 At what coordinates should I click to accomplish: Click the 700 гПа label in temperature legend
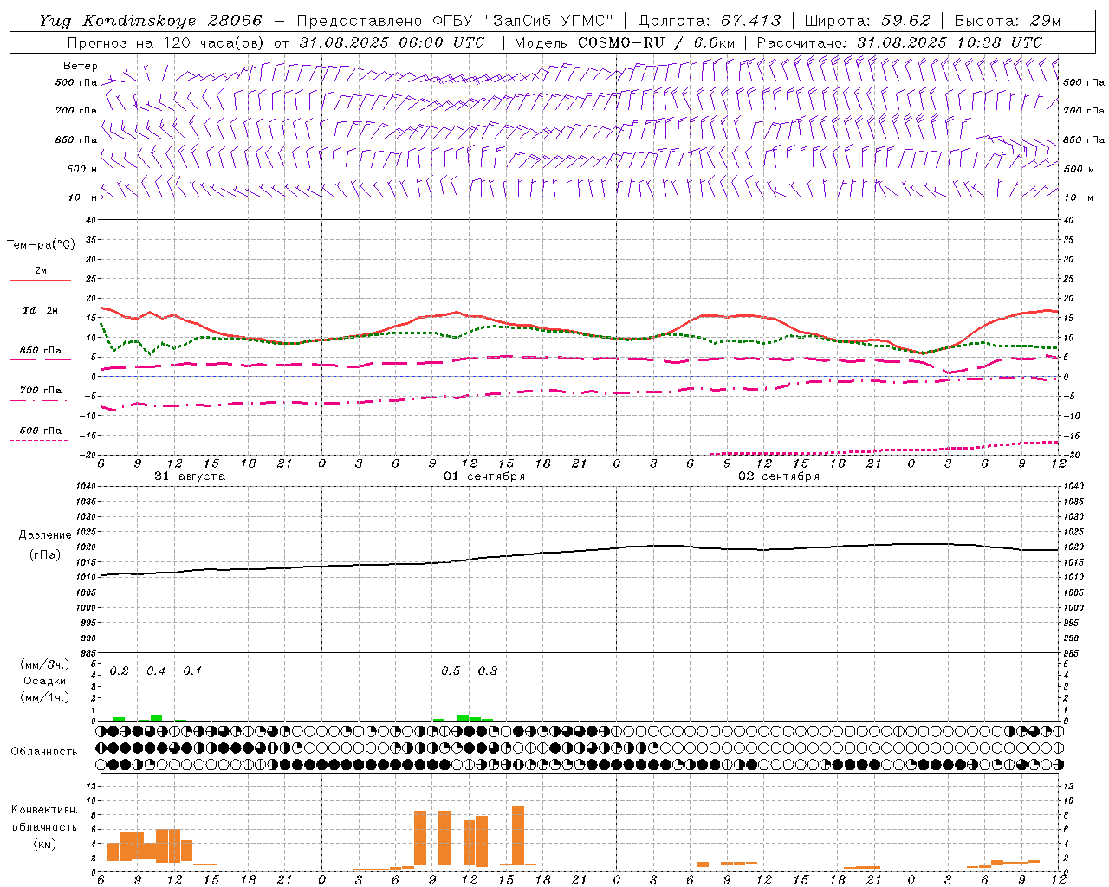click(x=41, y=390)
